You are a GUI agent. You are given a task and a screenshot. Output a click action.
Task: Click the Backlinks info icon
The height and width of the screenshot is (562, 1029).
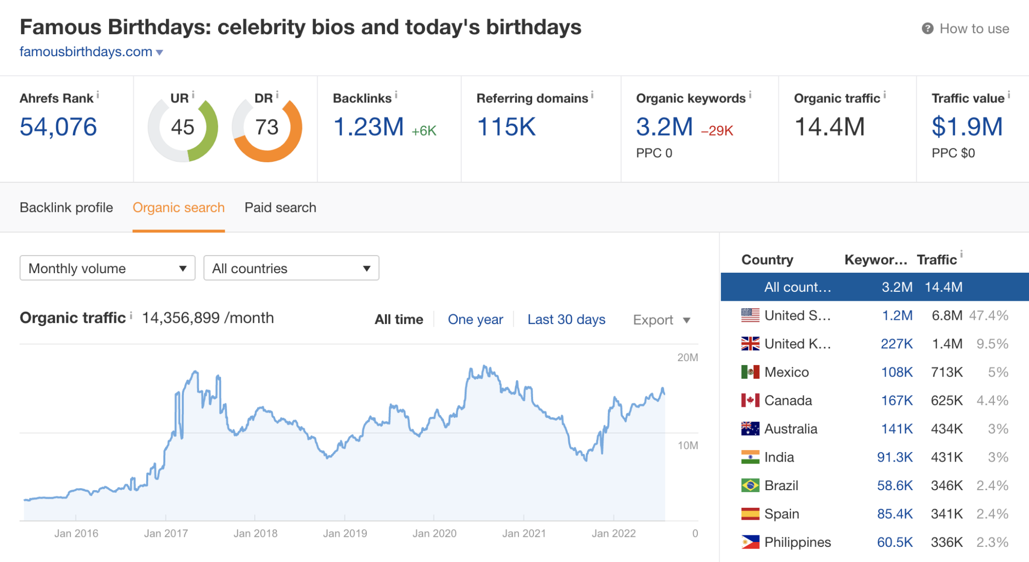coord(396,94)
